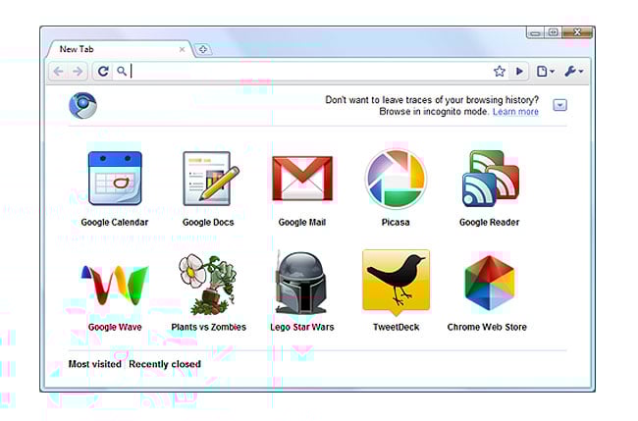Click the Picasa label text
The width and height of the screenshot is (638, 421).
396,222
